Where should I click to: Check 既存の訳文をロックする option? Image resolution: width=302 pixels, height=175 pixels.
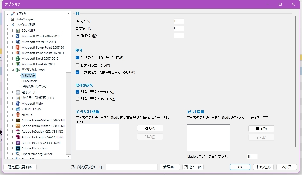(x=78, y=99)
